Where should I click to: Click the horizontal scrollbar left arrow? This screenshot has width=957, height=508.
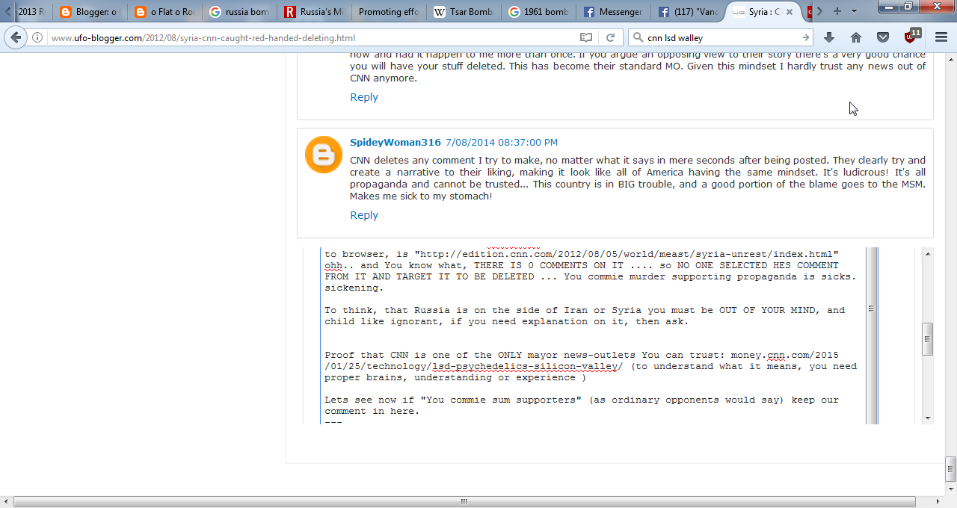pyautogui.click(x=6, y=501)
